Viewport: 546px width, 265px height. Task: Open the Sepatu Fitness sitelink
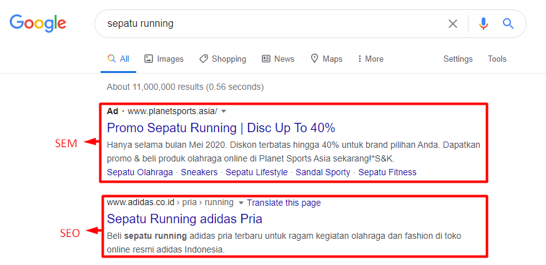(x=387, y=172)
